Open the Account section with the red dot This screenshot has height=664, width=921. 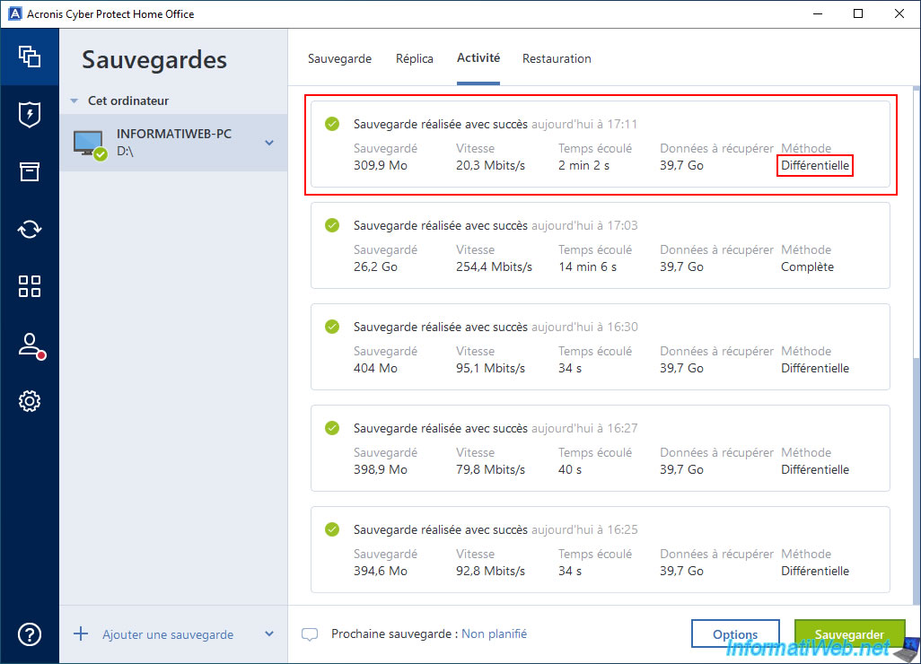click(31, 345)
